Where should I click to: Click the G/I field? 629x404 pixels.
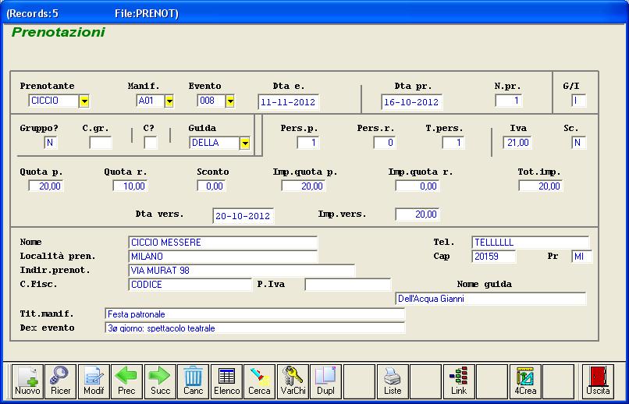[x=578, y=101]
